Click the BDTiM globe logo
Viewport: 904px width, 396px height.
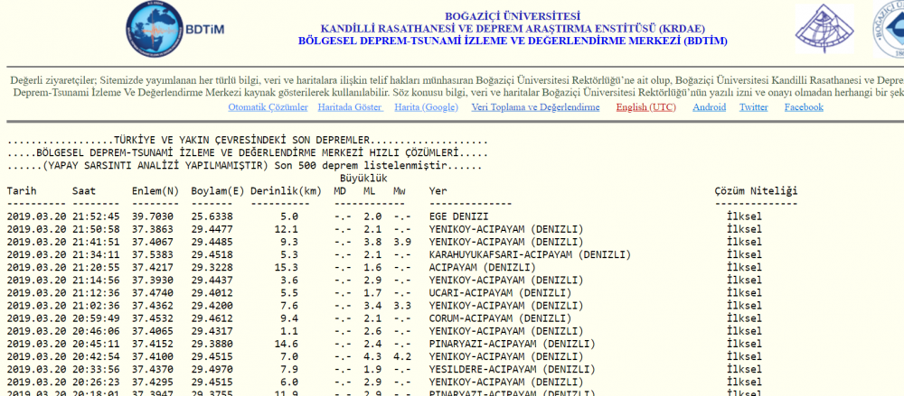click(x=154, y=30)
